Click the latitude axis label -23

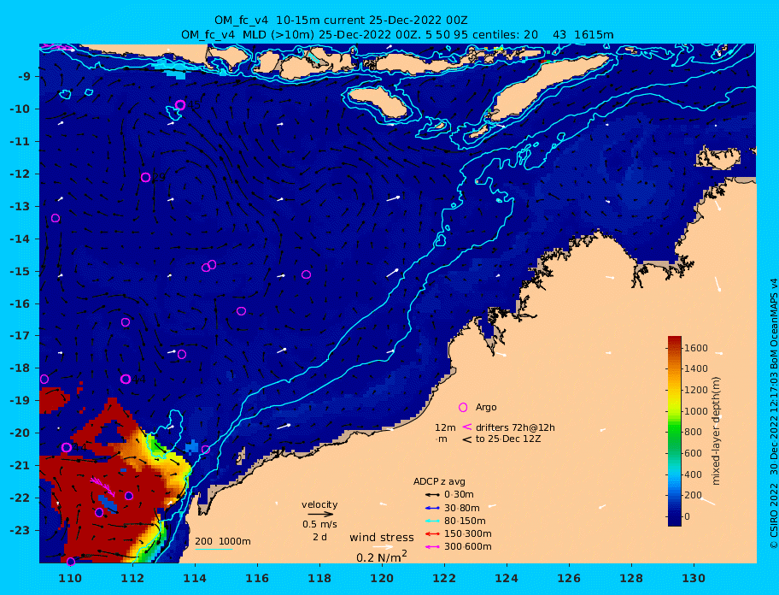(20, 530)
